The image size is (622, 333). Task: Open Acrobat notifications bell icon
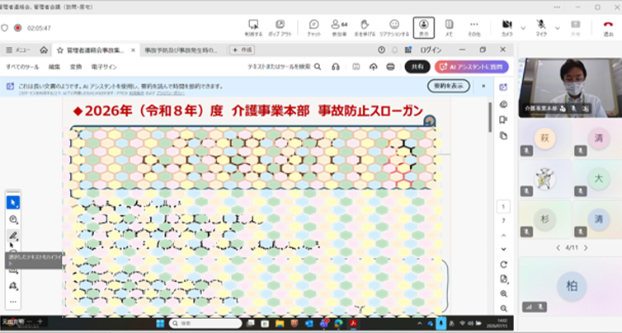394,50
